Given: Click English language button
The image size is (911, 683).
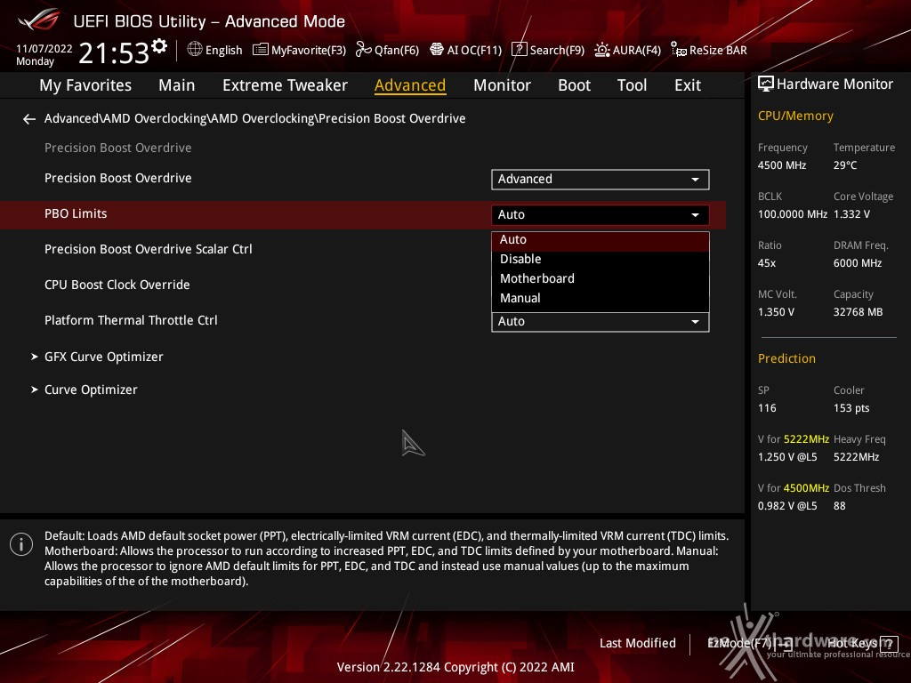Looking at the screenshot, I should (x=215, y=50).
